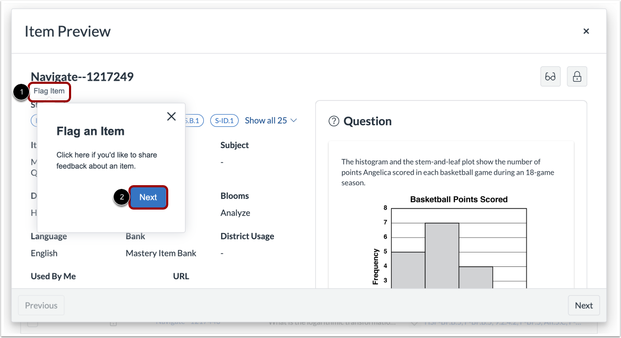Click the Previous button in the footer
This screenshot has height=338, width=621.
click(x=41, y=305)
